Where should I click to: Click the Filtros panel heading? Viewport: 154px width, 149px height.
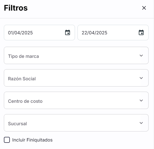[x=16, y=8]
